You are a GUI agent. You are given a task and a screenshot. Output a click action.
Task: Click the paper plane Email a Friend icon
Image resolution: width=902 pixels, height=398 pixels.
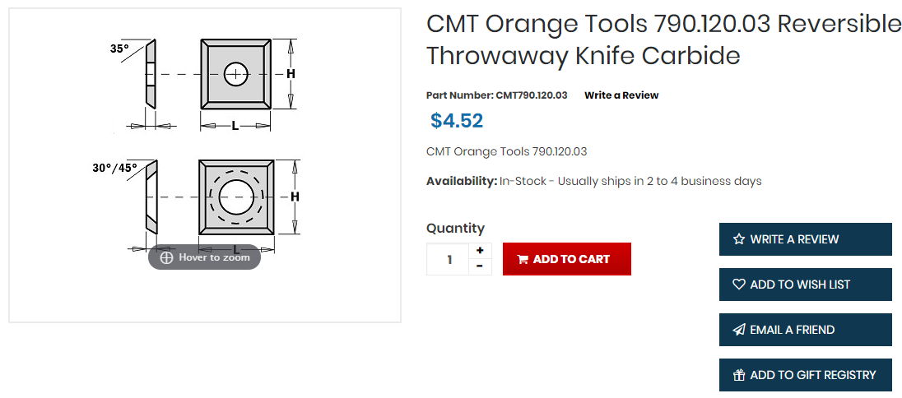[x=738, y=330]
